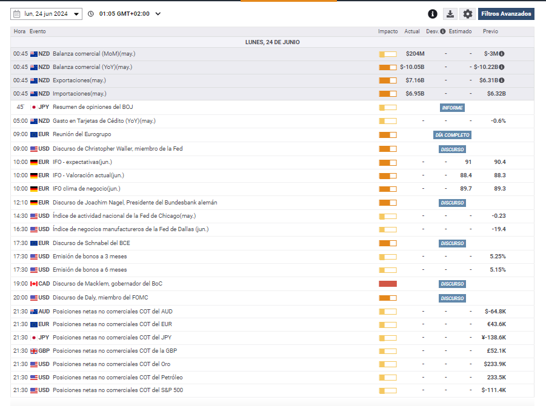This screenshot has height=406, width=546.
Task: Open Filtros Avanzados
Action: (506, 14)
